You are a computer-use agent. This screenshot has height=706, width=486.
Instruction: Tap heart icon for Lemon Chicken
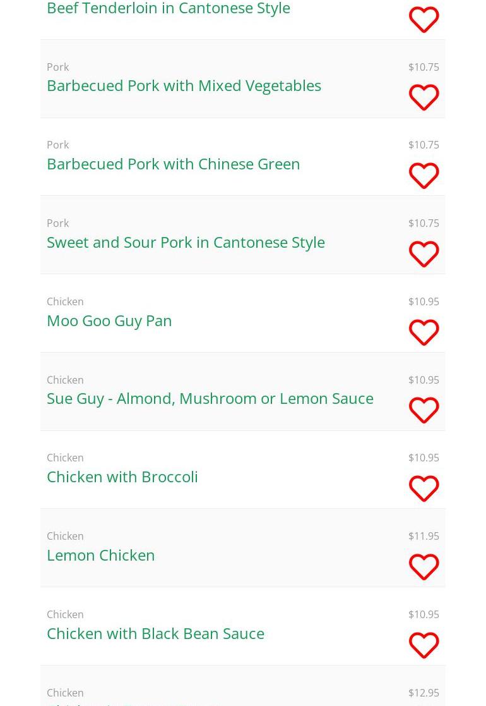click(424, 567)
